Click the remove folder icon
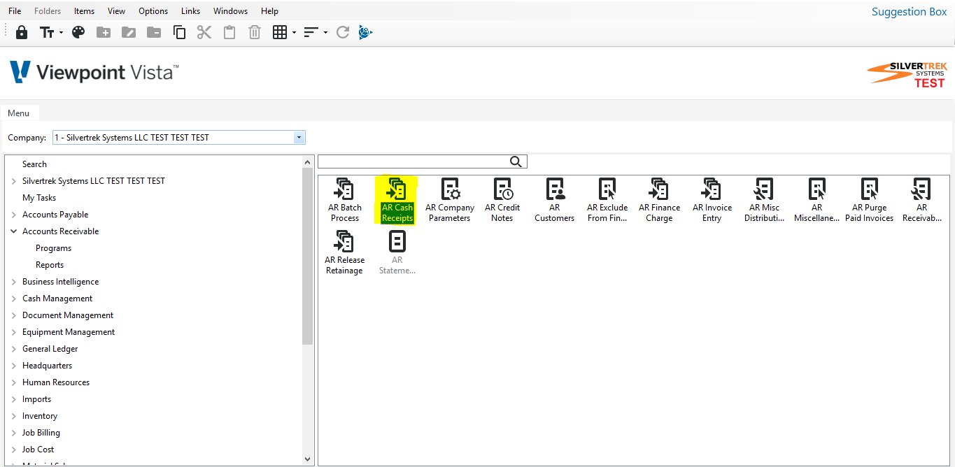 point(154,32)
